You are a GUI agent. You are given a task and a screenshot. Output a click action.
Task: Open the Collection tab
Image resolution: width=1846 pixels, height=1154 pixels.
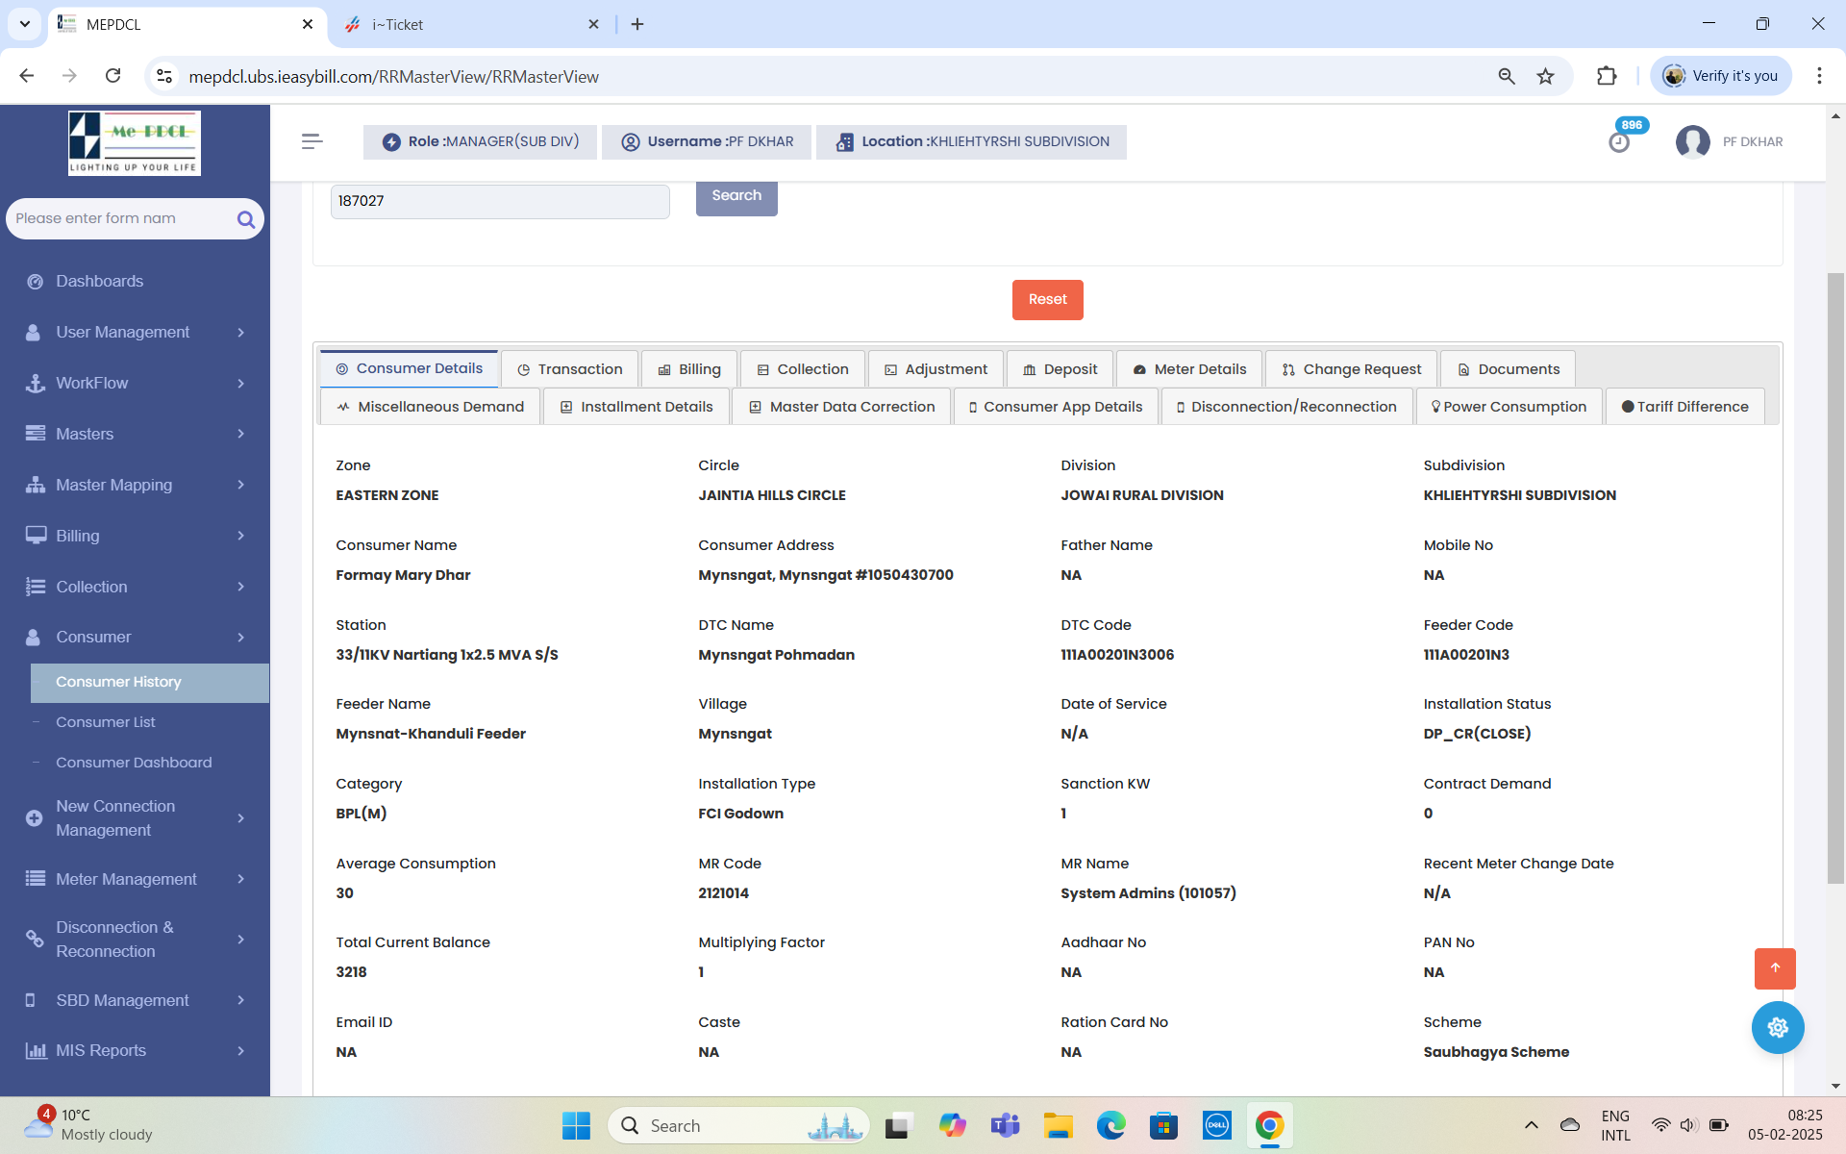802,369
